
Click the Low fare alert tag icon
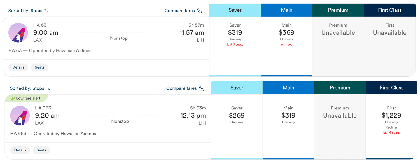[x=13, y=98]
